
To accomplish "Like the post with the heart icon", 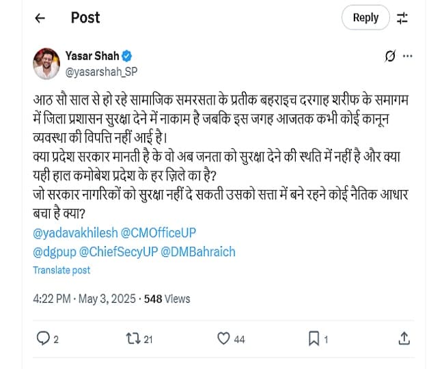I will [222, 338].
